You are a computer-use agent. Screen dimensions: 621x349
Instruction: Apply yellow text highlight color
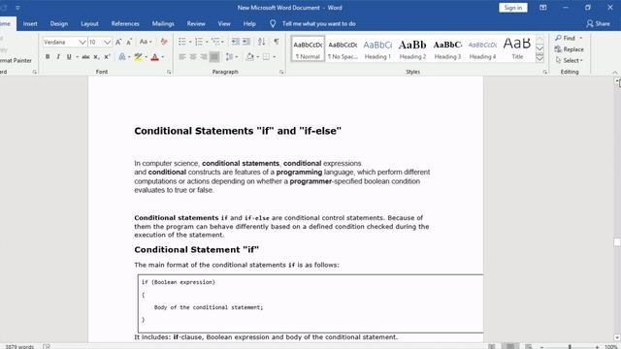(138, 57)
